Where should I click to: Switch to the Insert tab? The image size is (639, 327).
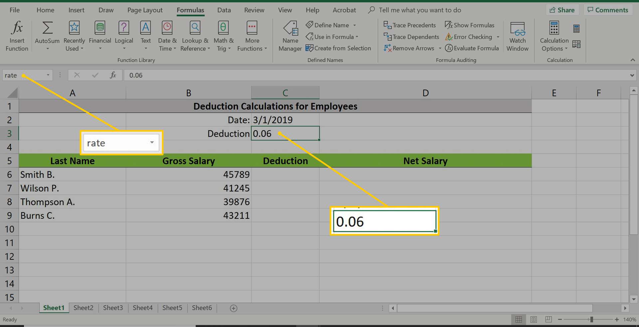pyautogui.click(x=76, y=10)
